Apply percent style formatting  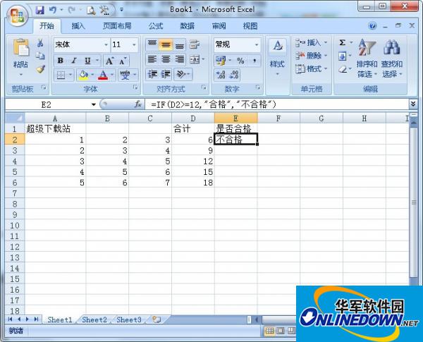(240, 61)
